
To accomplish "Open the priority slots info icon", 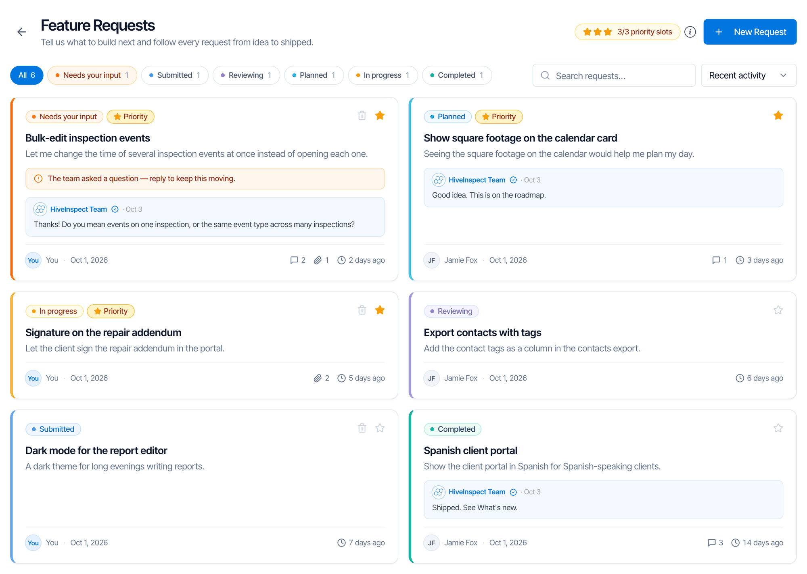I will coord(690,32).
